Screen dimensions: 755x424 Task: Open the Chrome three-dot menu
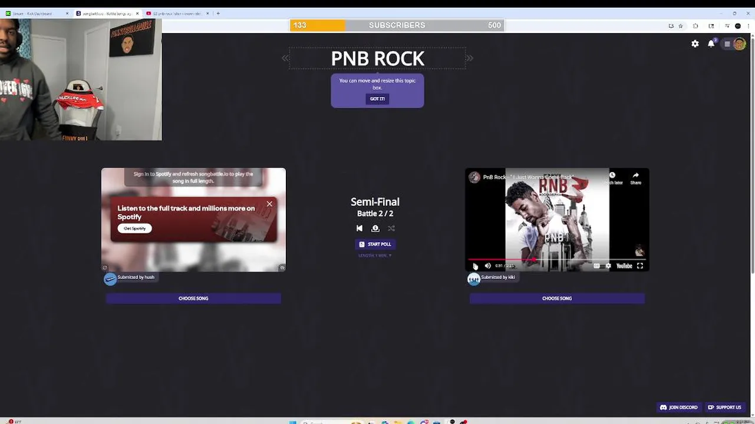(x=749, y=26)
